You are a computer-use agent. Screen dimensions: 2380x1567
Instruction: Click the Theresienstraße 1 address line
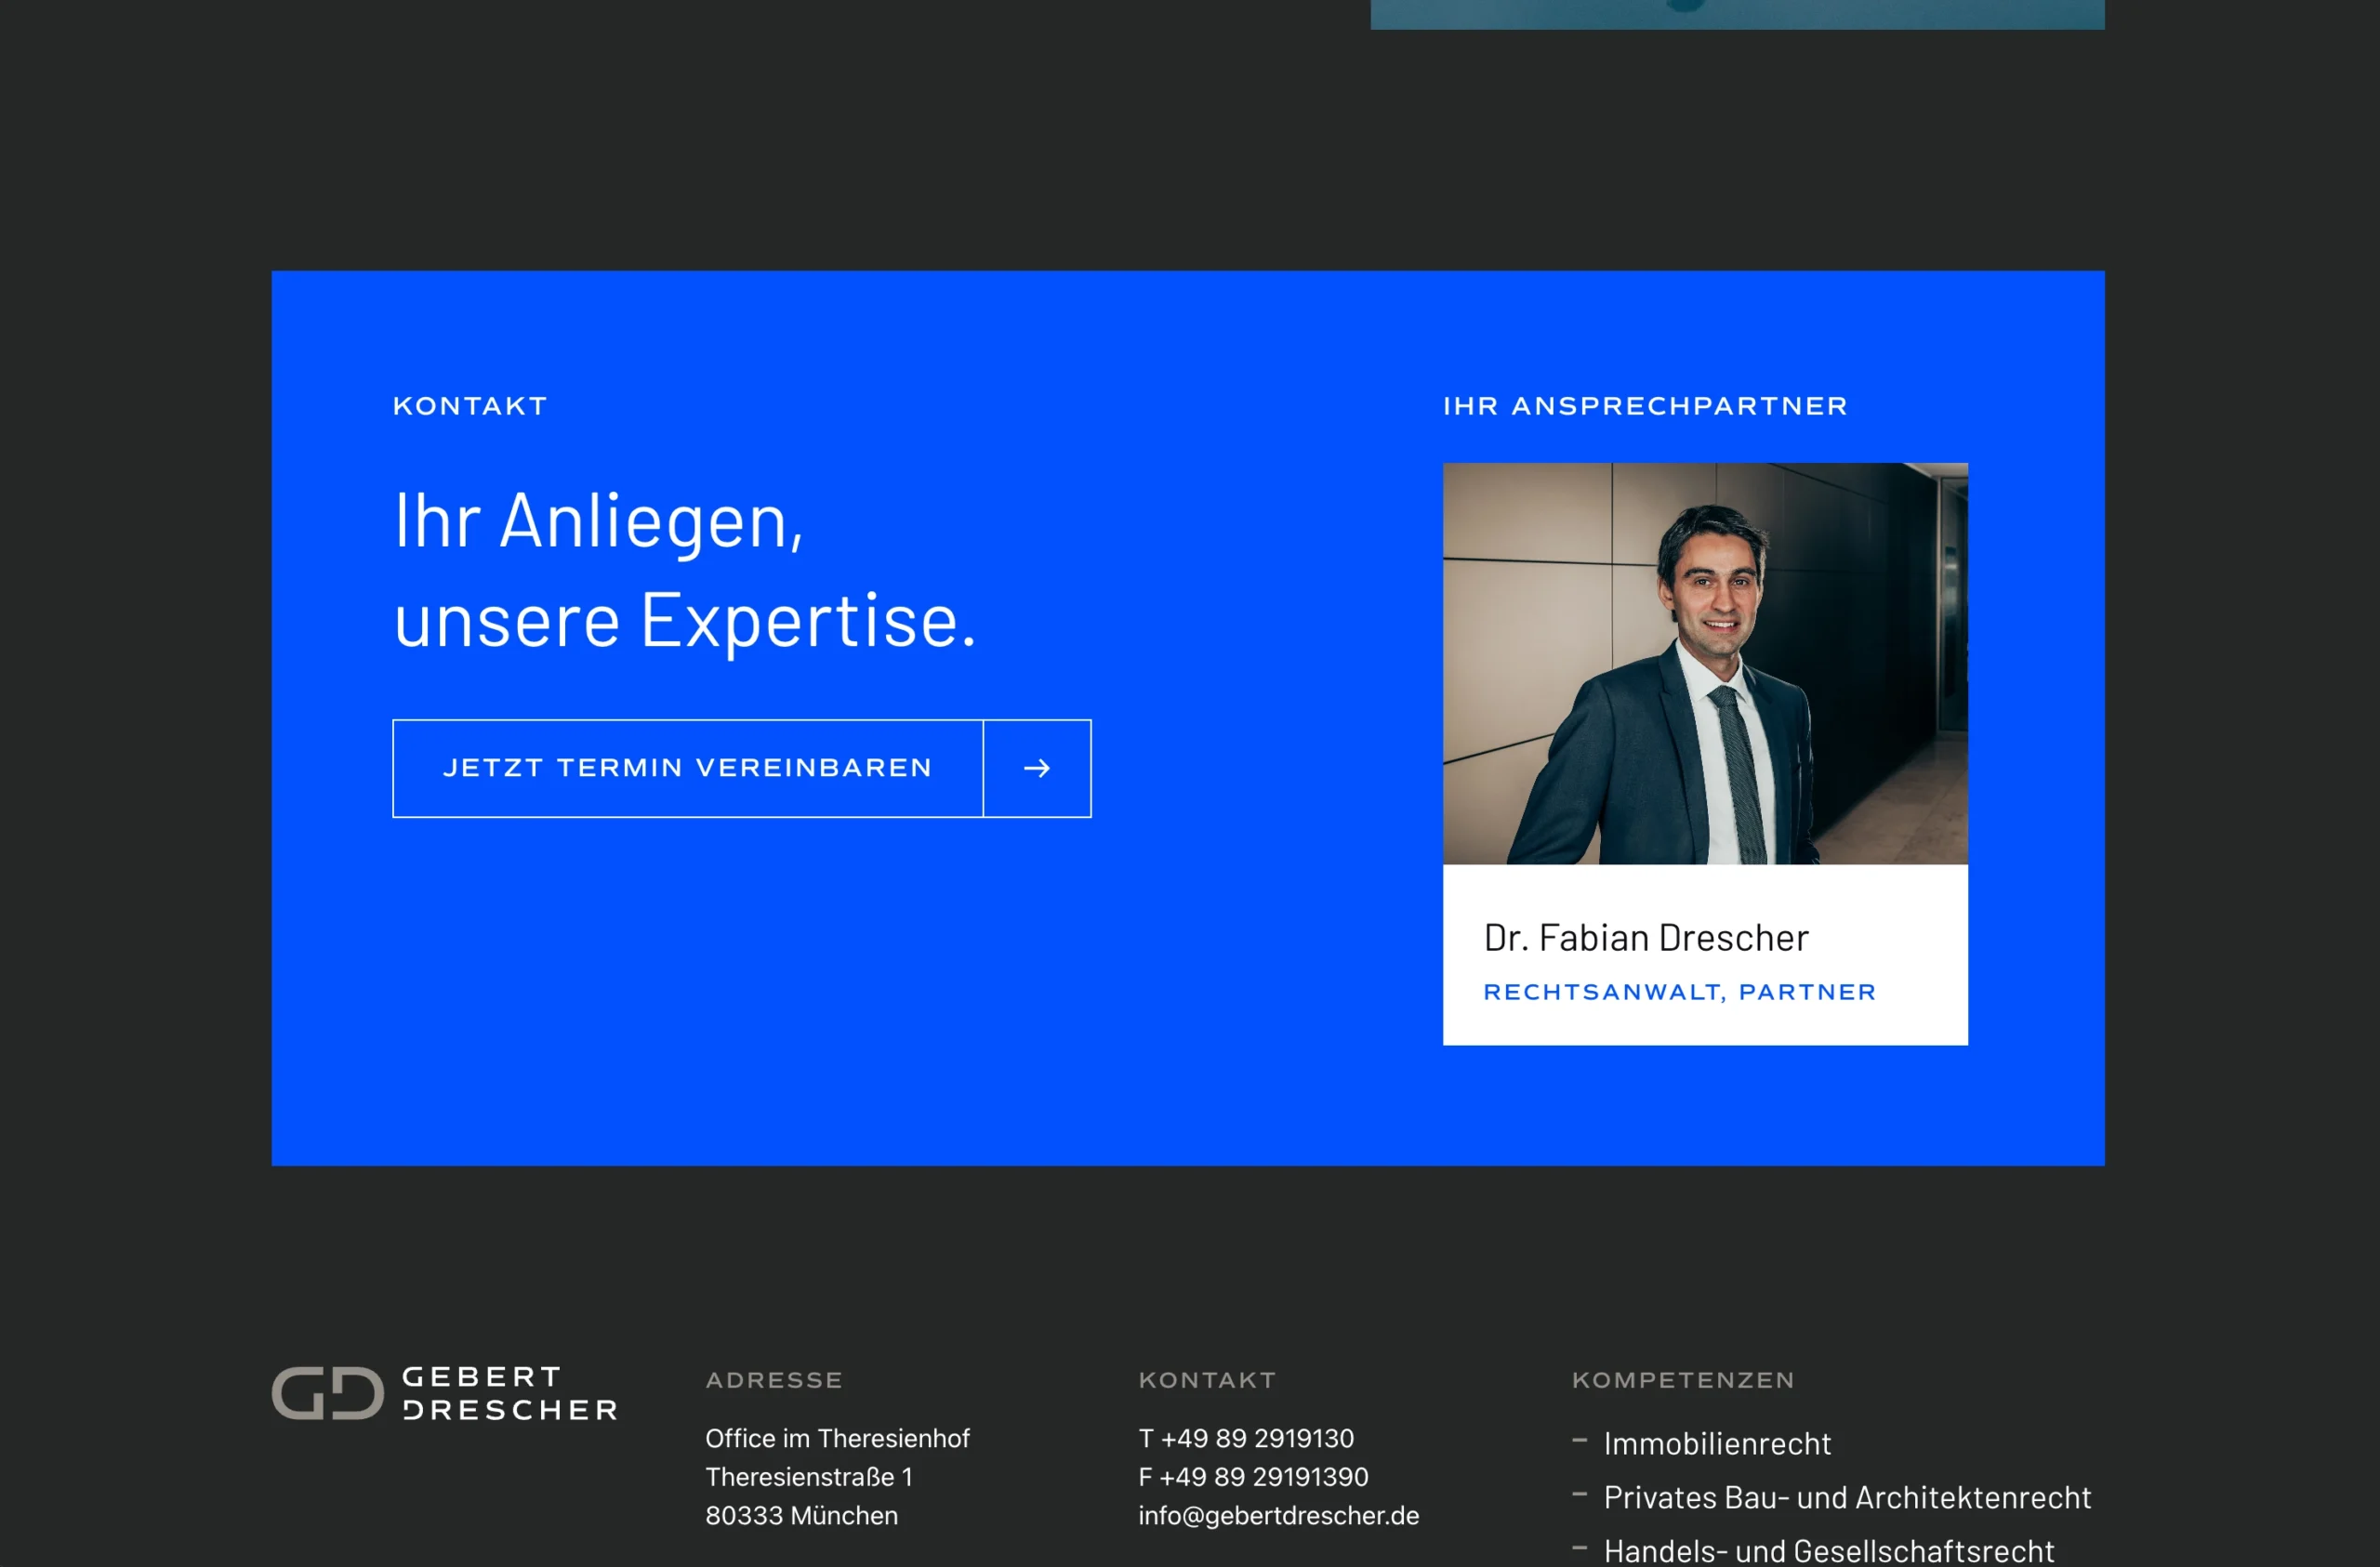coord(809,1477)
